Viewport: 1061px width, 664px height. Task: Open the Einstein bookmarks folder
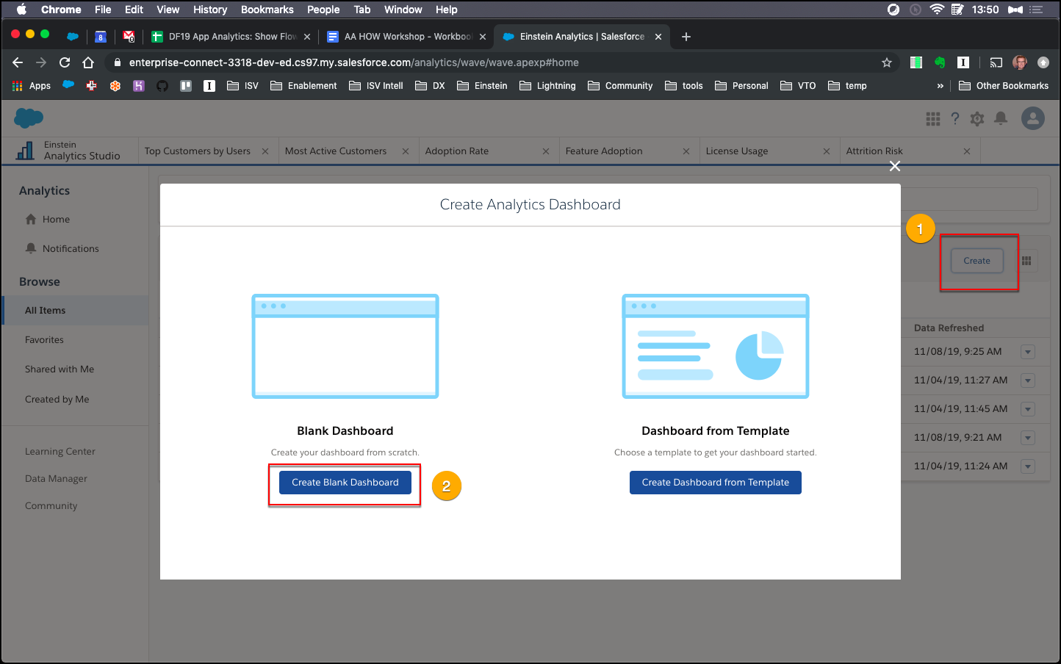coord(482,86)
